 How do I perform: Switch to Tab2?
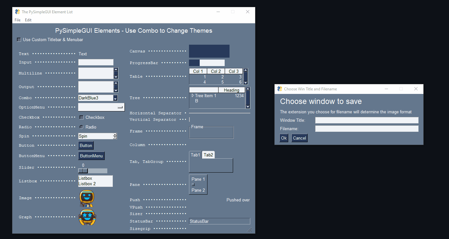click(208, 155)
